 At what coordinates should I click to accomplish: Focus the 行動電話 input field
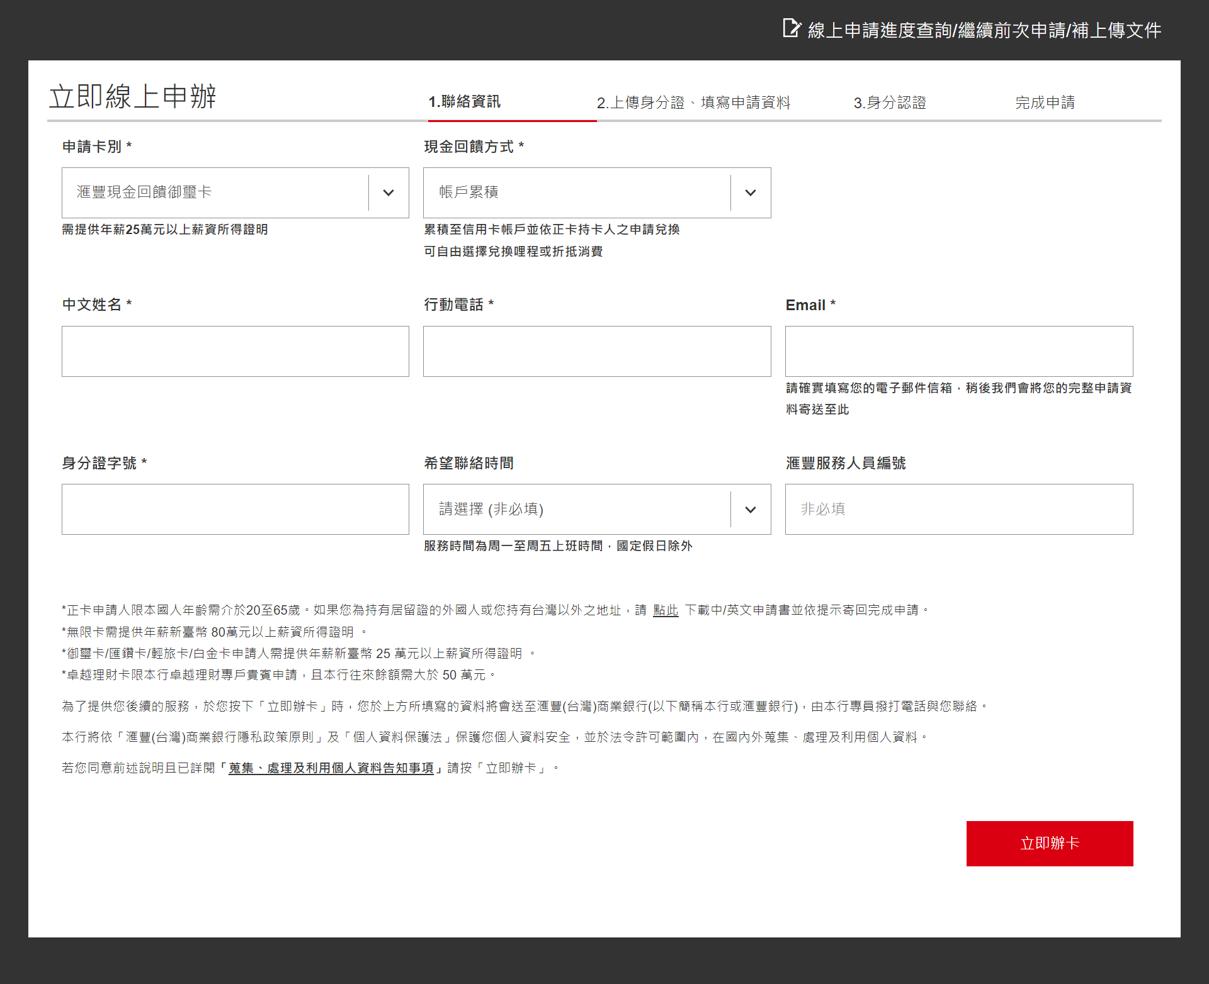pos(597,351)
